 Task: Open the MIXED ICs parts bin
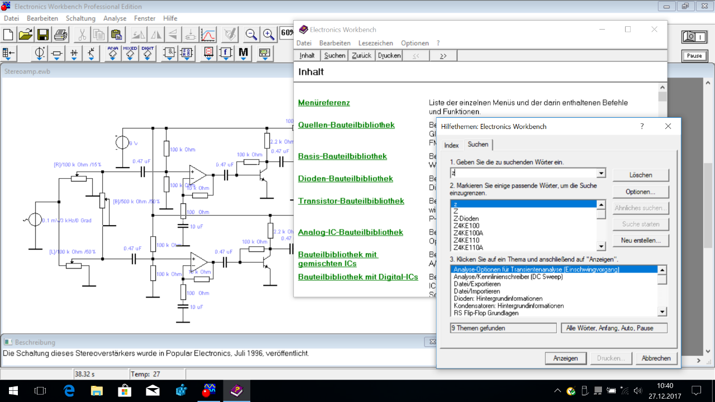click(x=130, y=54)
